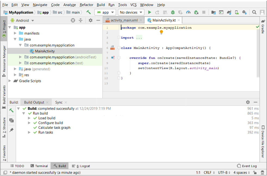The height and width of the screenshot is (176, 267).
Task: Expand the Gradle Scripts tree node
Action: [x=10, y=81]
